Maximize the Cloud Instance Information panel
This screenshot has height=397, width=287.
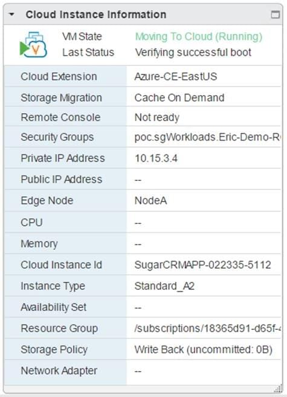click(276, 15)
